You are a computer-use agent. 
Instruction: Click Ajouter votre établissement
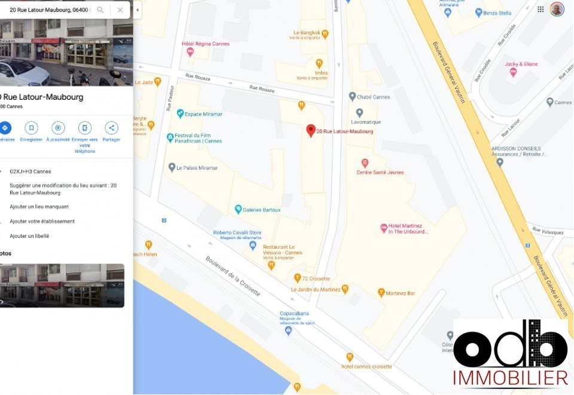pyautogui.click(x=42, y=221)
